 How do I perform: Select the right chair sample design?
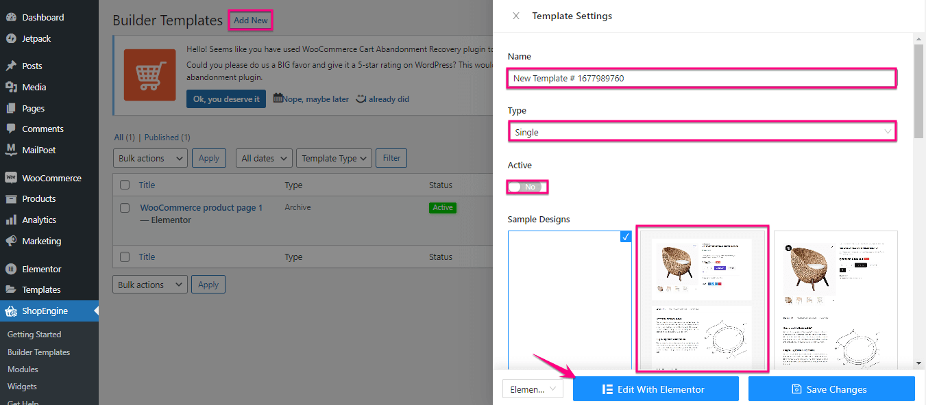836,301
